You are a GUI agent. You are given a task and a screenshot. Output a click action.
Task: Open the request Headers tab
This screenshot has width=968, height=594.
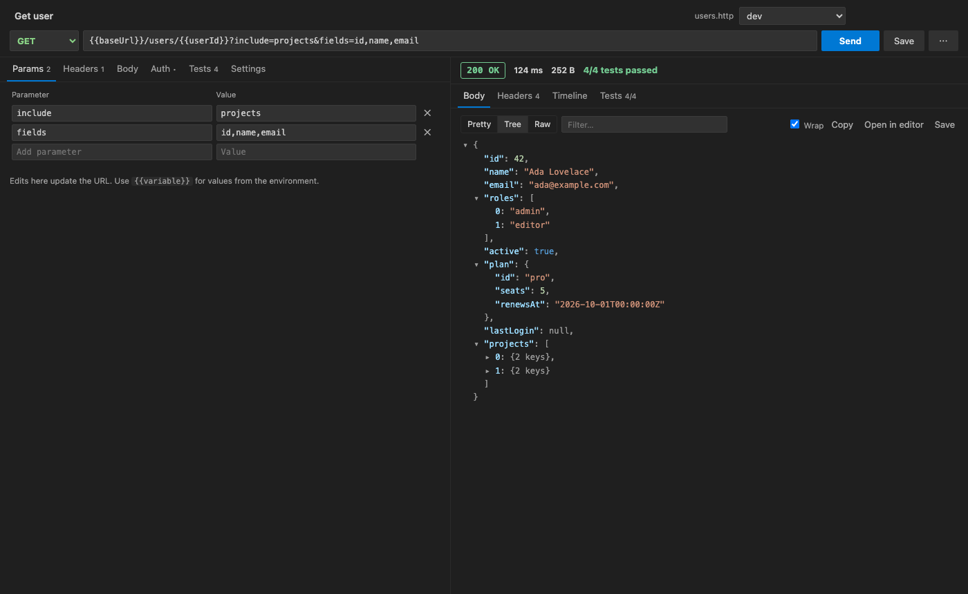pos(84,69)
